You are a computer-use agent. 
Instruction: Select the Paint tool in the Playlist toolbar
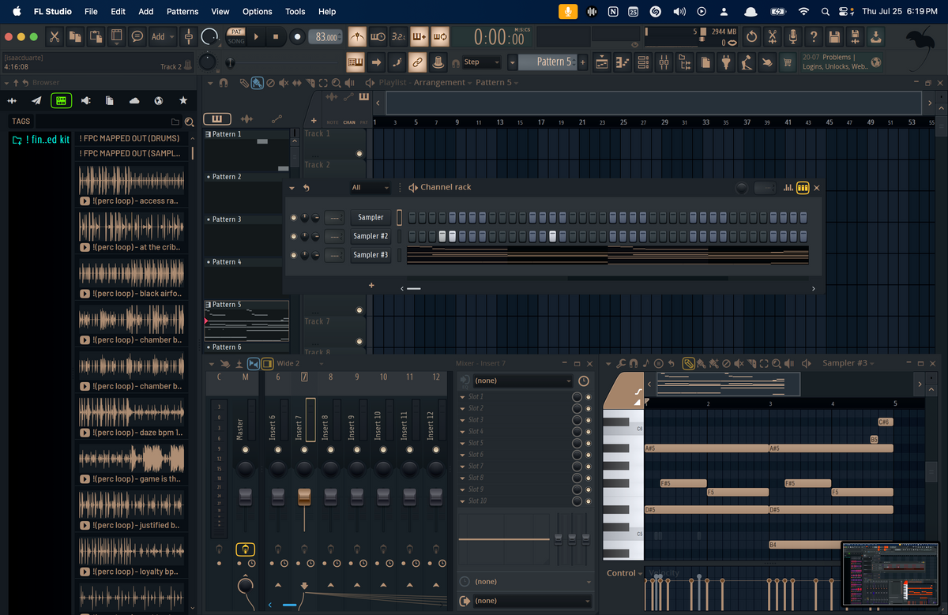click(x=258, y=82)
